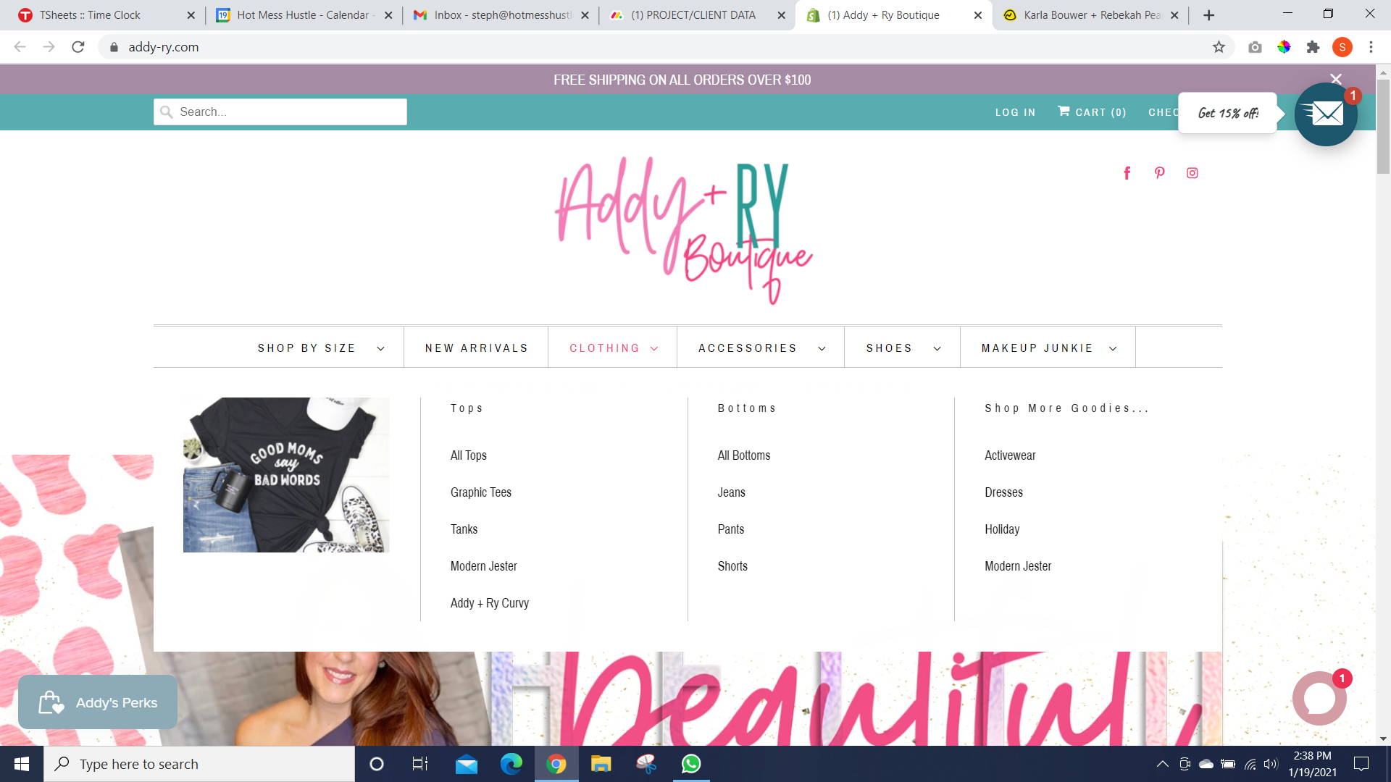Screen dimensions: 1391x782
Task: Switch to TSheets Time Clock tab
Action: coord(106,15)
